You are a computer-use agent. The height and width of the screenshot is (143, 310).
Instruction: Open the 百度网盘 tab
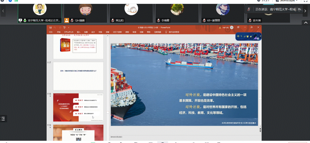pos(157,32)
